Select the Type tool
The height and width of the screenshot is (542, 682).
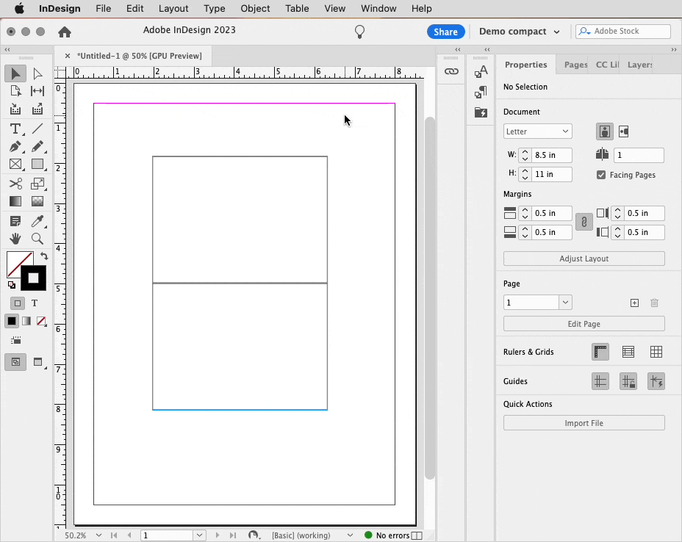(15, 129)
